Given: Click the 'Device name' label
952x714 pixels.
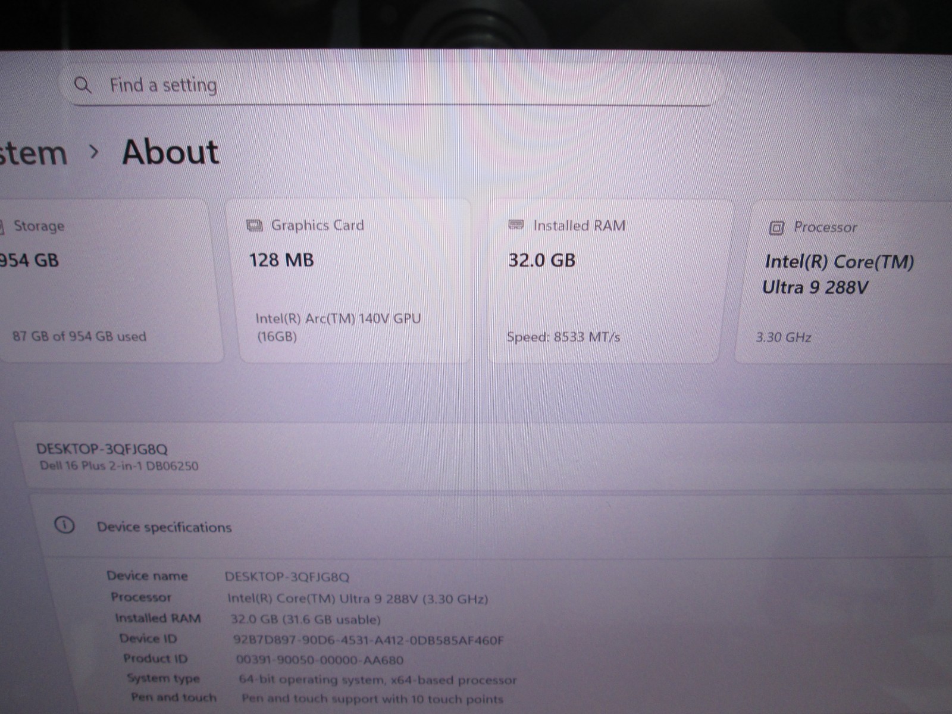Looking at the screenshot, I should point(147,575).
